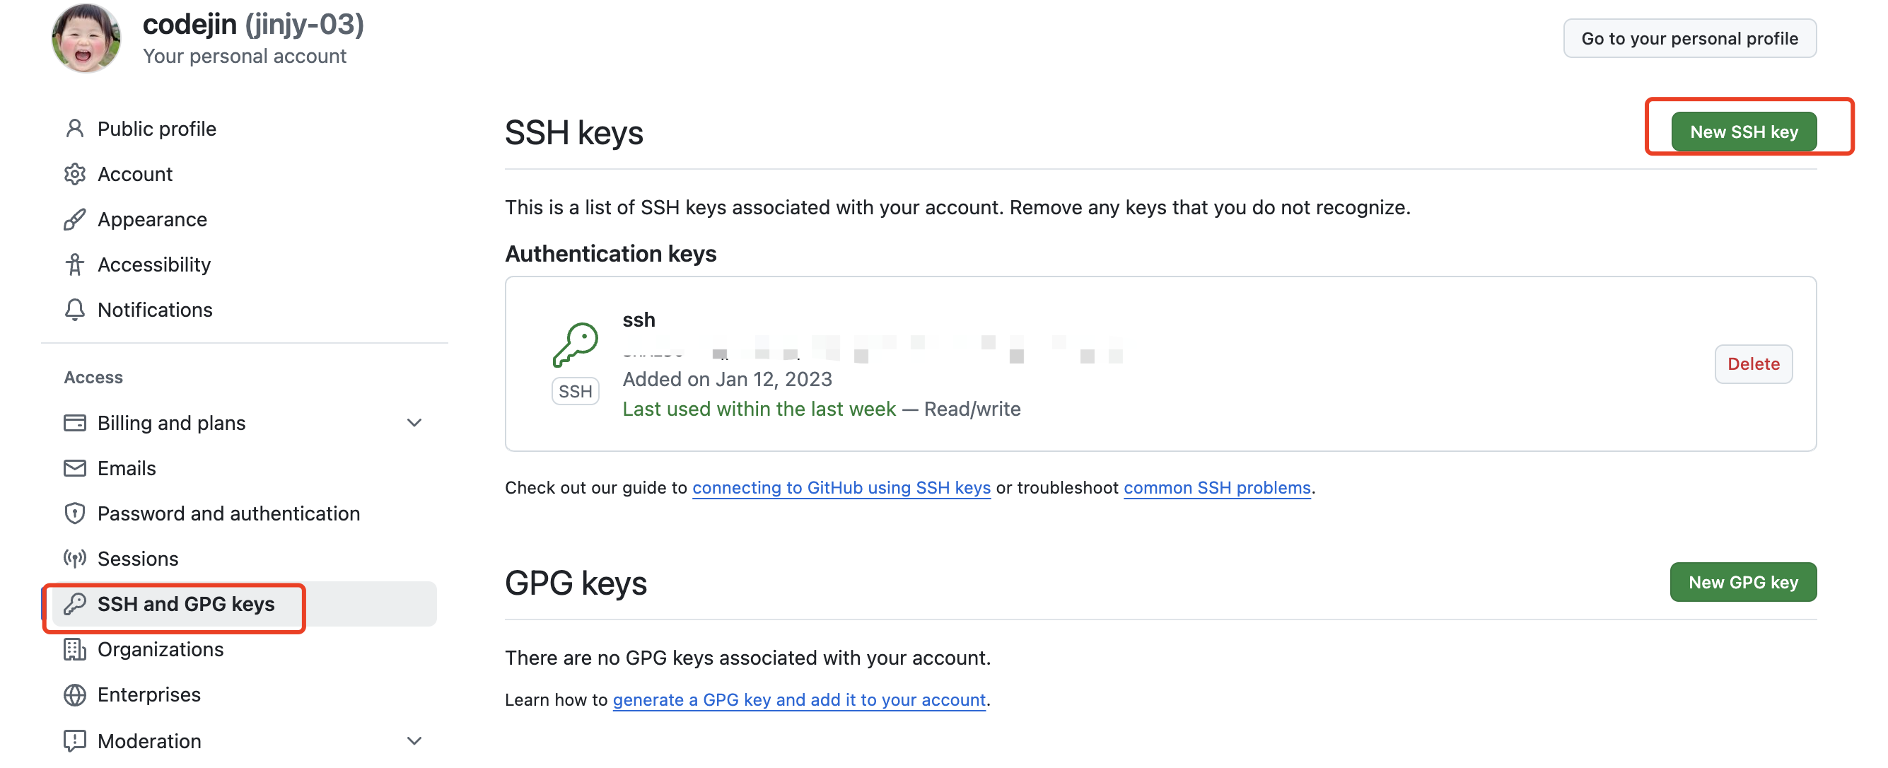Click the broadcast icon beside Sessions
Screen dimensions: 1888x768
(75, 559)
